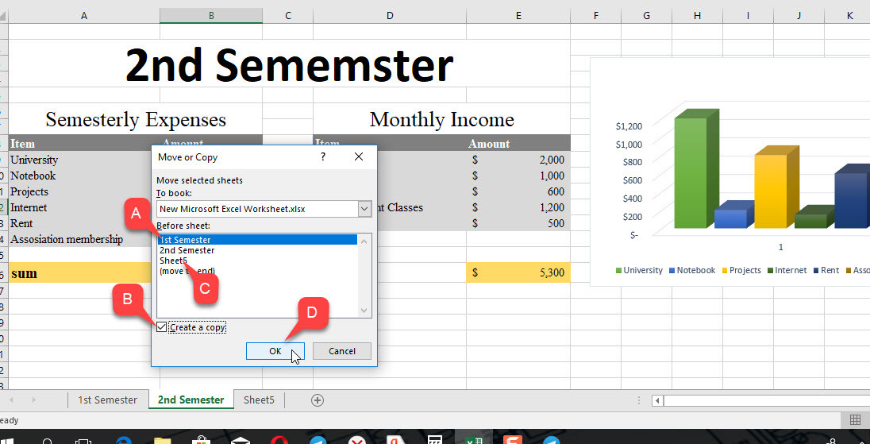Open Opera browser from the taskbar
The height and width of the screenshot is (444, 870).
click(x=279, y=442)
